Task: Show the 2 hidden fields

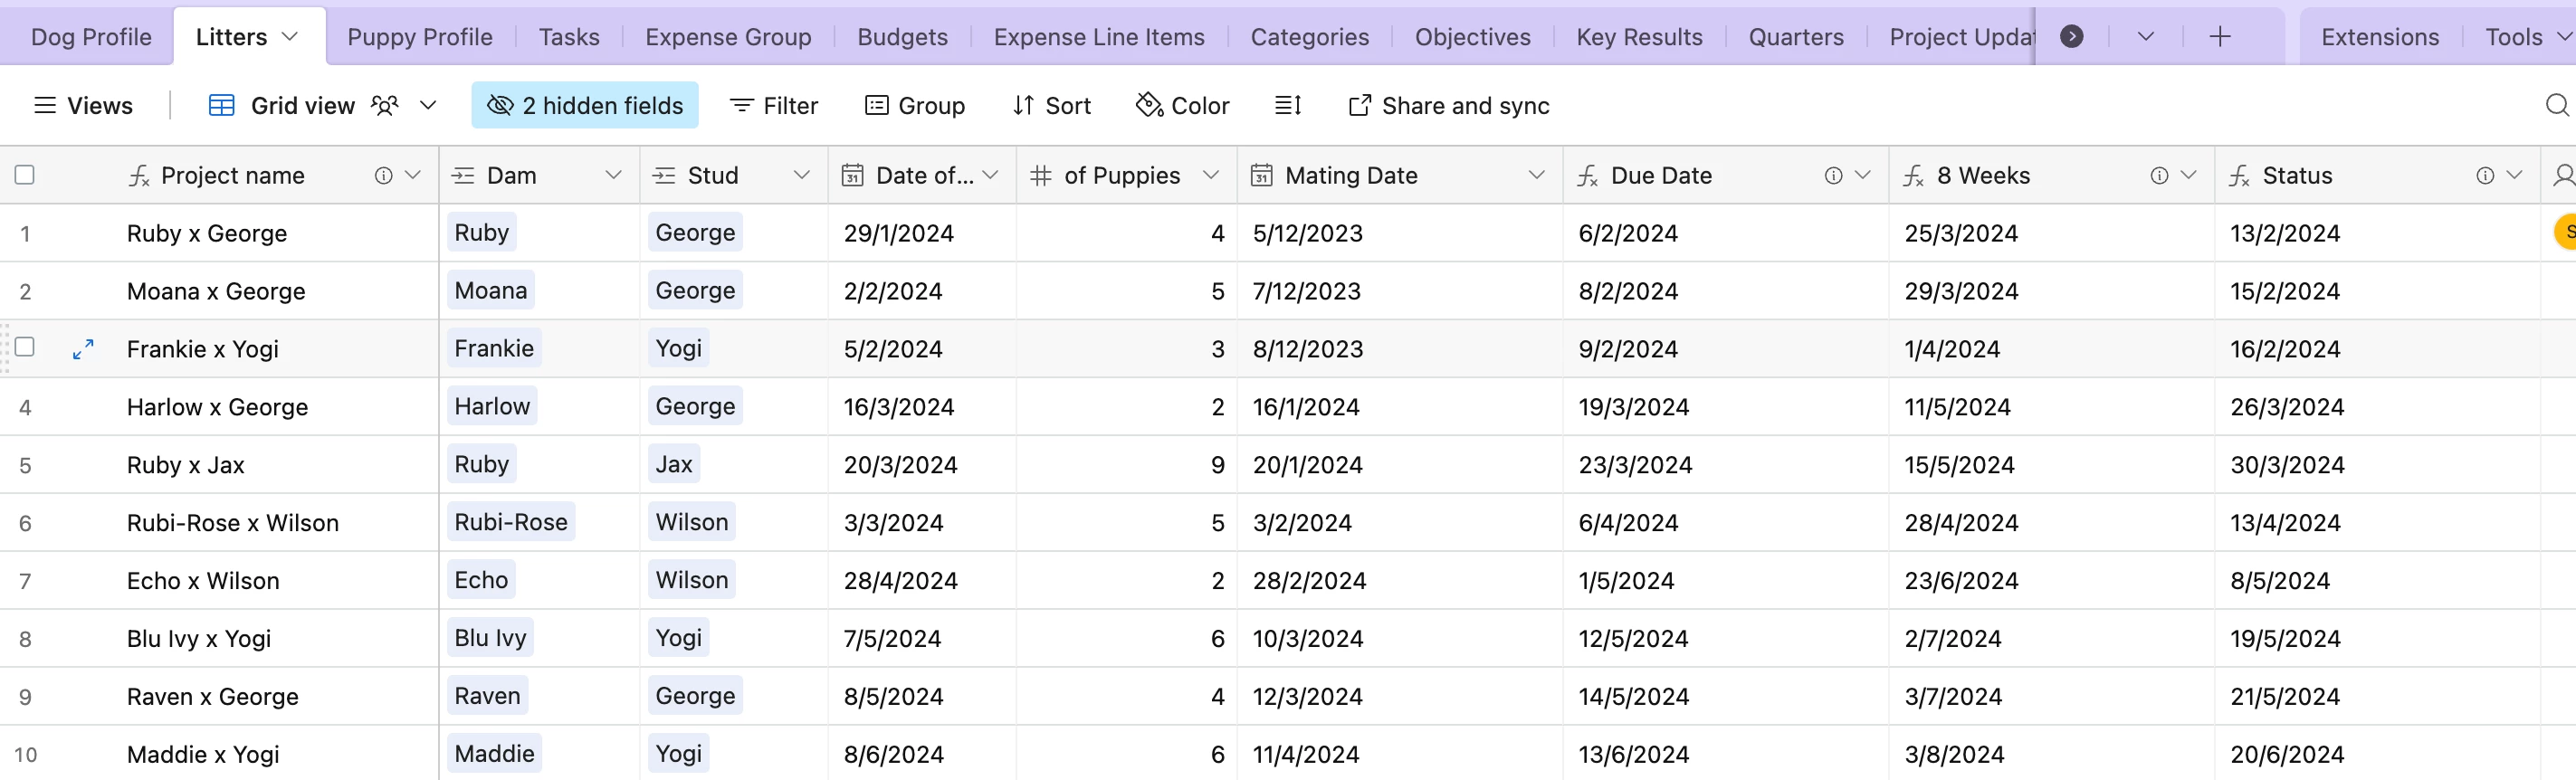Action: pos(585,105)
